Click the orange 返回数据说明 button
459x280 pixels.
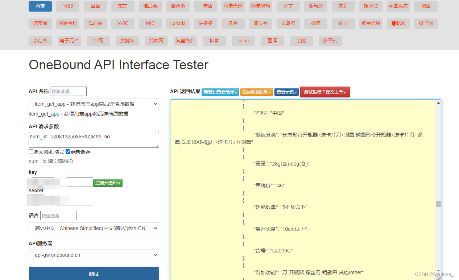point(256,92)
